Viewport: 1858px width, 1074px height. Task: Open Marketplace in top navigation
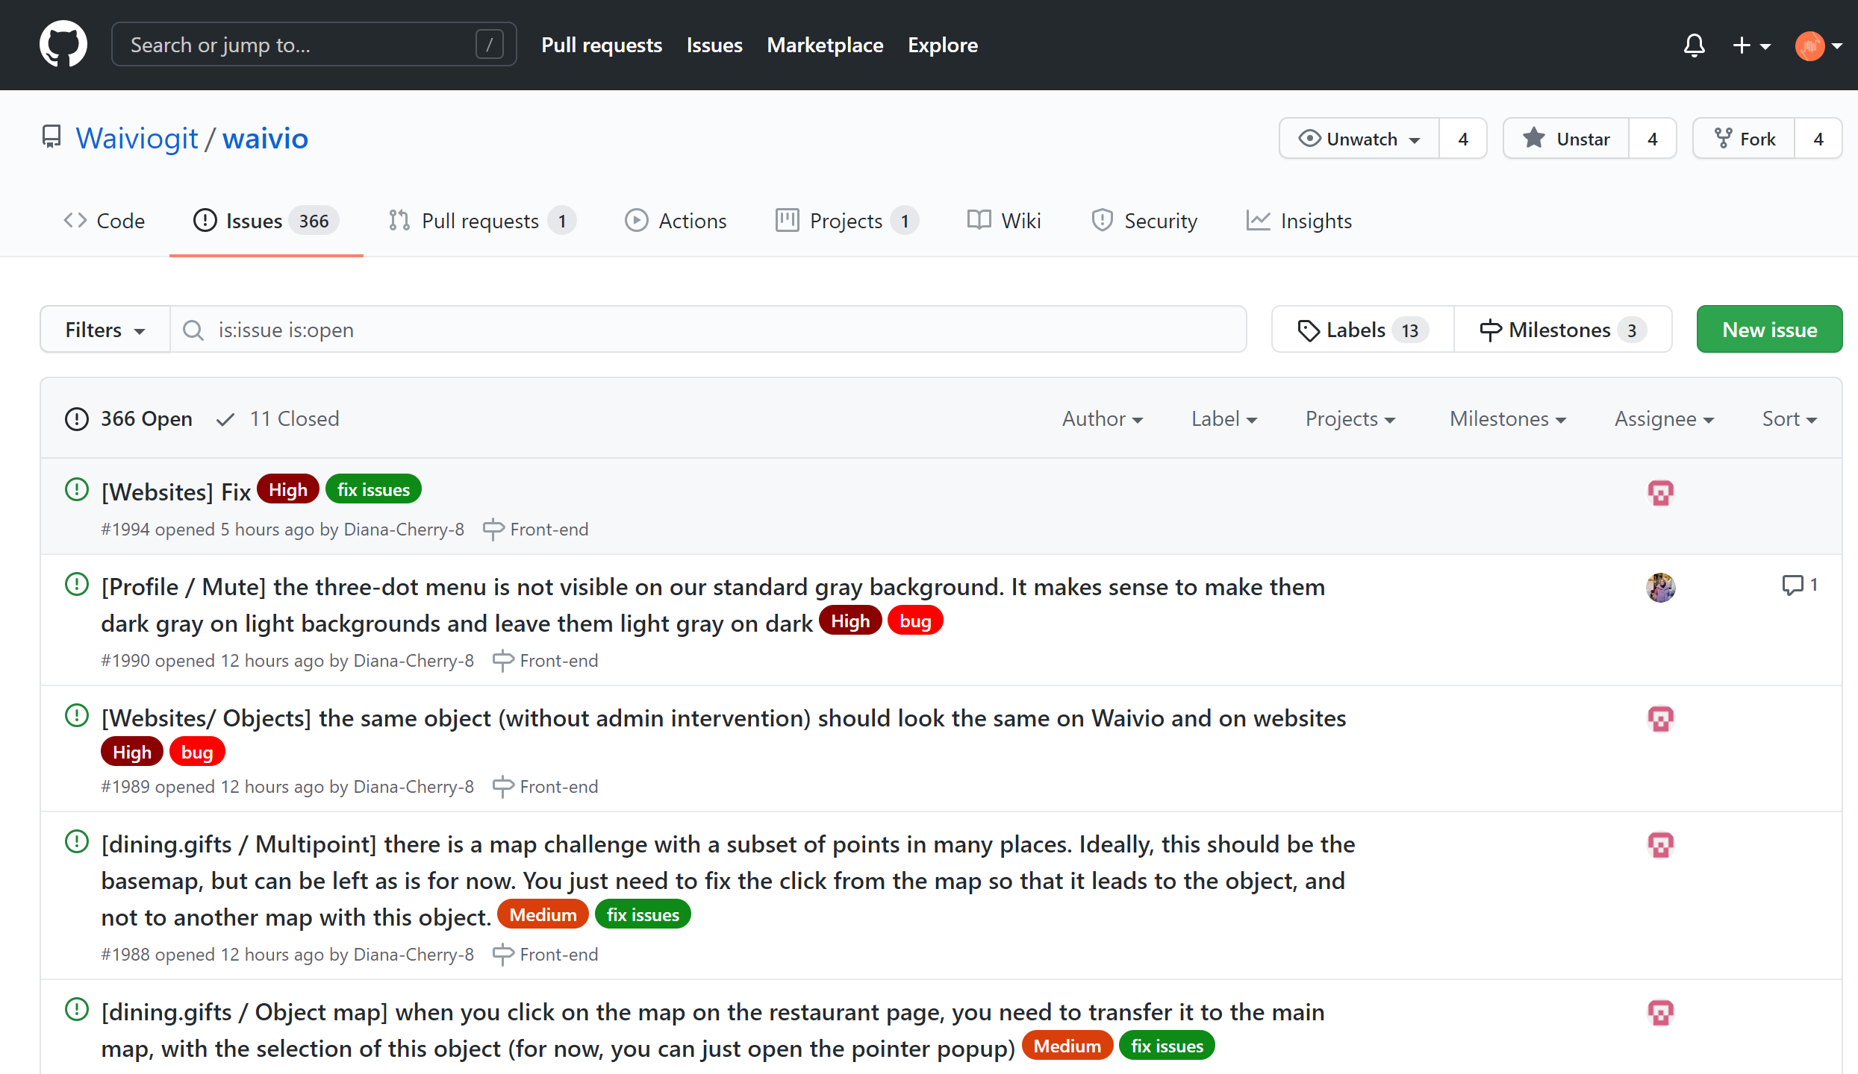[825, 45]
